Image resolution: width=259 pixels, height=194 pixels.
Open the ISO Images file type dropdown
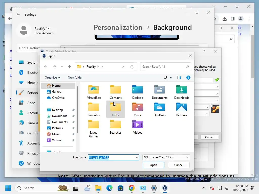point(166,157)
